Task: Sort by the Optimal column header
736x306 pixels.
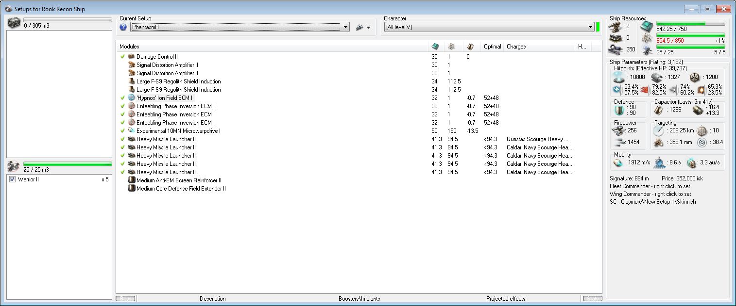Action: (x=493, y=47)
